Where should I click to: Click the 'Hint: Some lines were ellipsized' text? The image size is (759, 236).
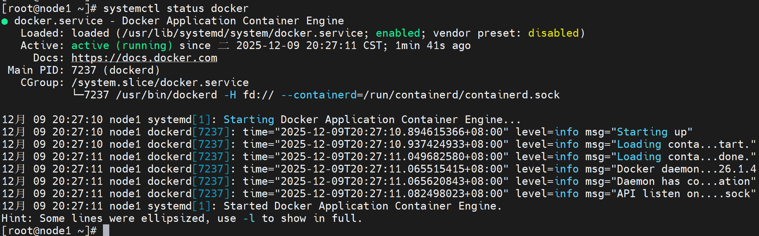coord(103,218)
